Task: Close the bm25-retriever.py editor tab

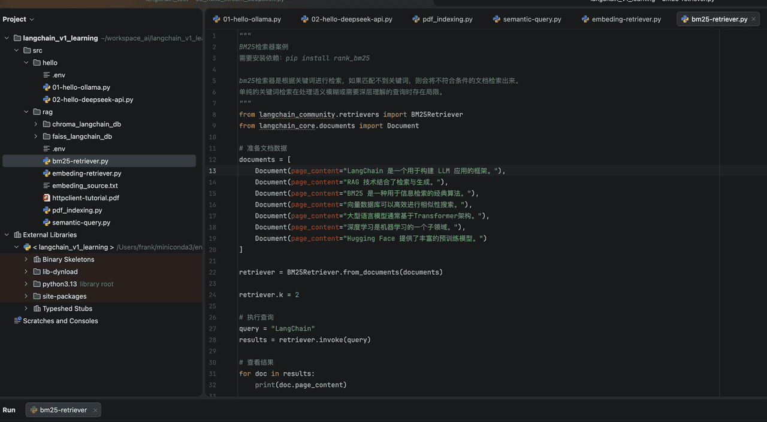Action: (754, 19)
